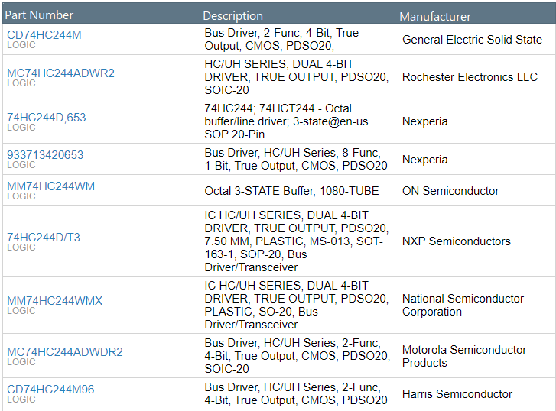The height and width of the screenshot is (411, 556).
Task: Open the MC74HC244ADWDR2 part link
Action: coord(64,352)
